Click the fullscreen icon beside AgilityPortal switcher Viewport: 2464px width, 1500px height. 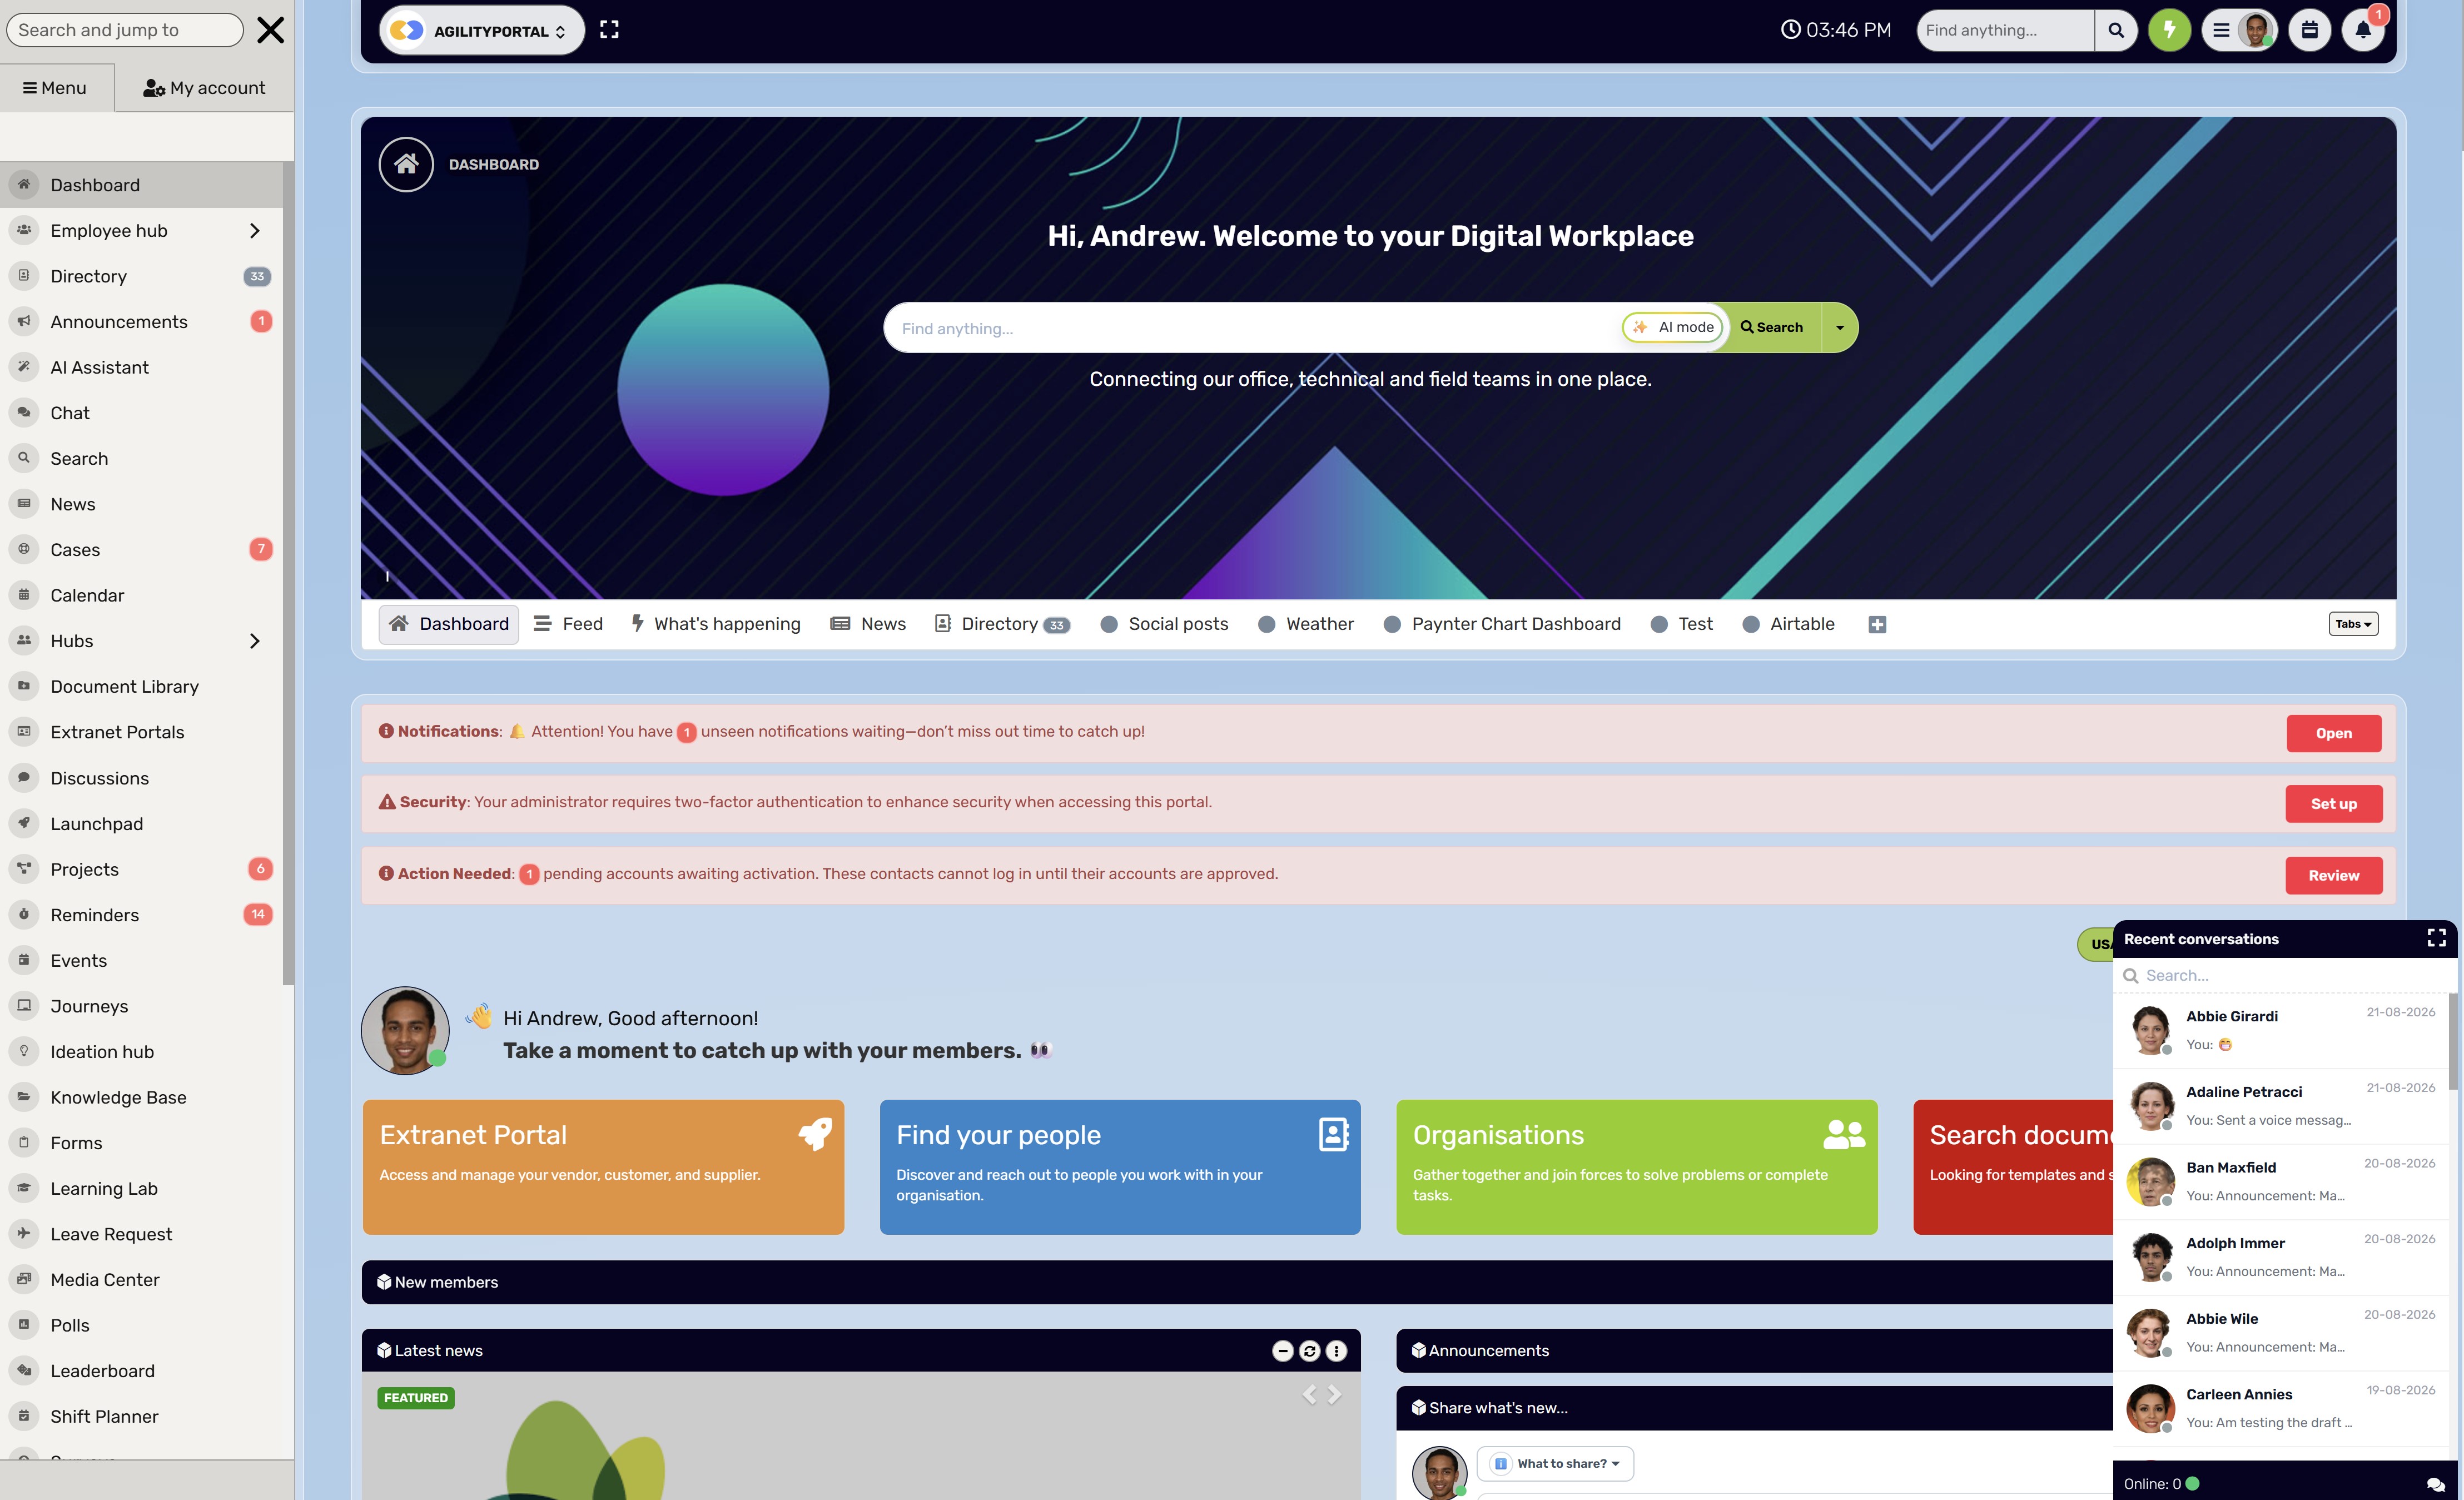pos(609,30)
